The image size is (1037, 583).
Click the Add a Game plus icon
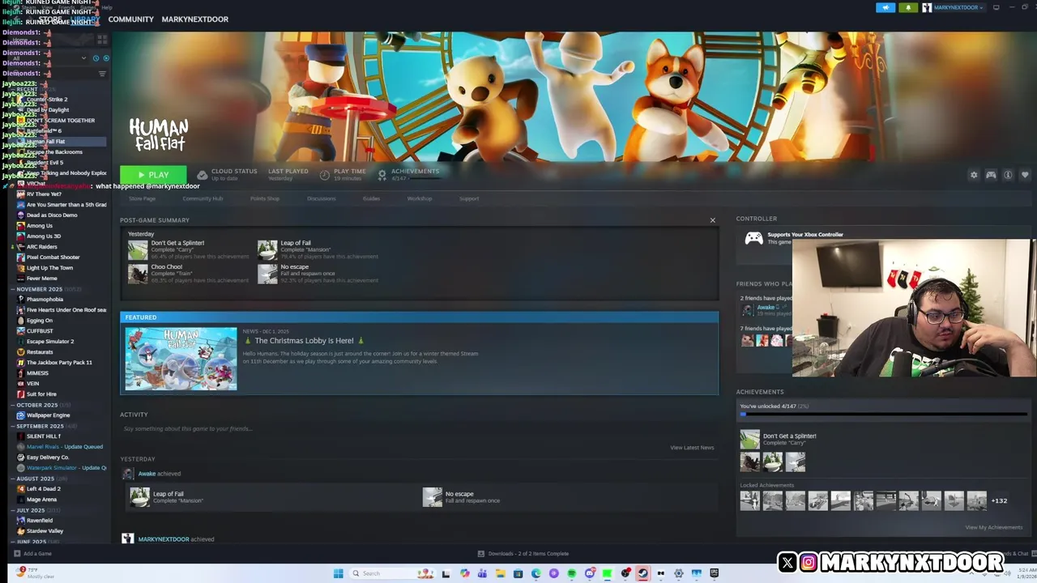pyautogui.click(x=16, y=554)
